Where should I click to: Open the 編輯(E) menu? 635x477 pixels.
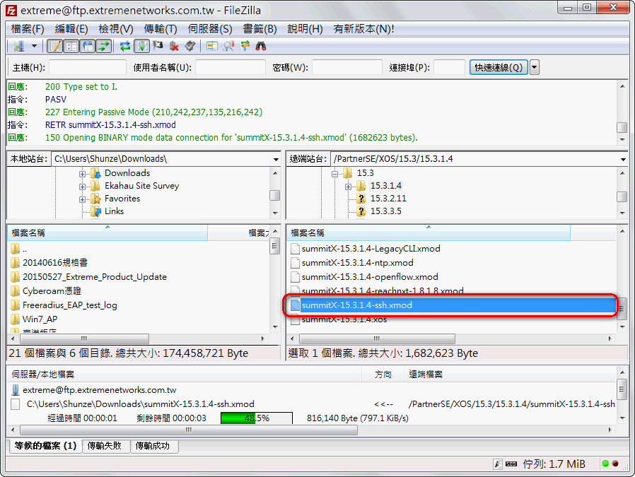pos(71,29)
